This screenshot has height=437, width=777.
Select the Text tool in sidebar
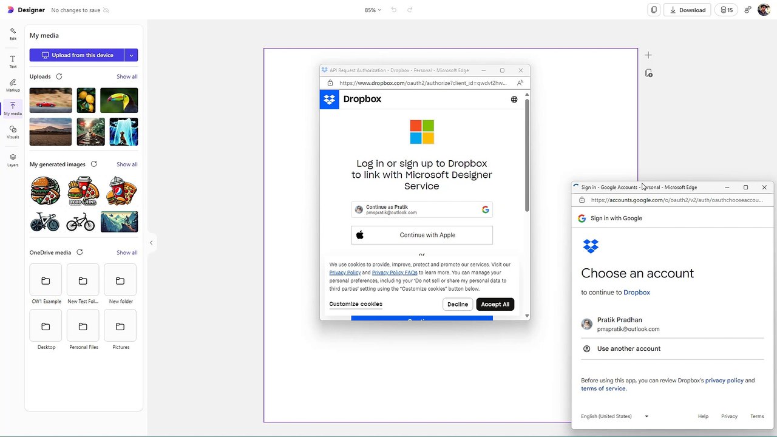point(13,61)
